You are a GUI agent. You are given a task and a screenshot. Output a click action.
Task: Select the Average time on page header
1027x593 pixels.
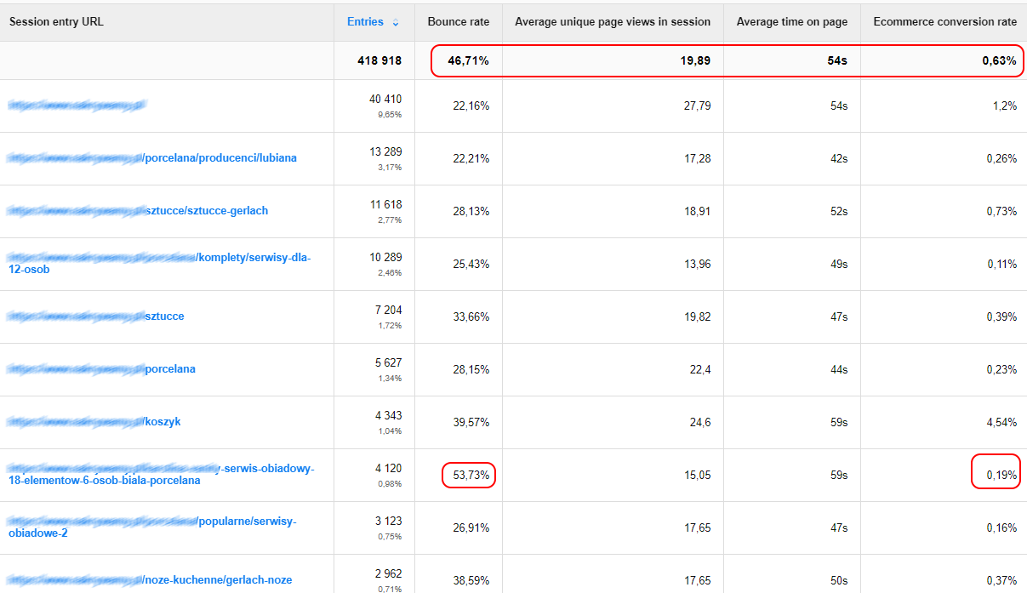coord(791,22)
